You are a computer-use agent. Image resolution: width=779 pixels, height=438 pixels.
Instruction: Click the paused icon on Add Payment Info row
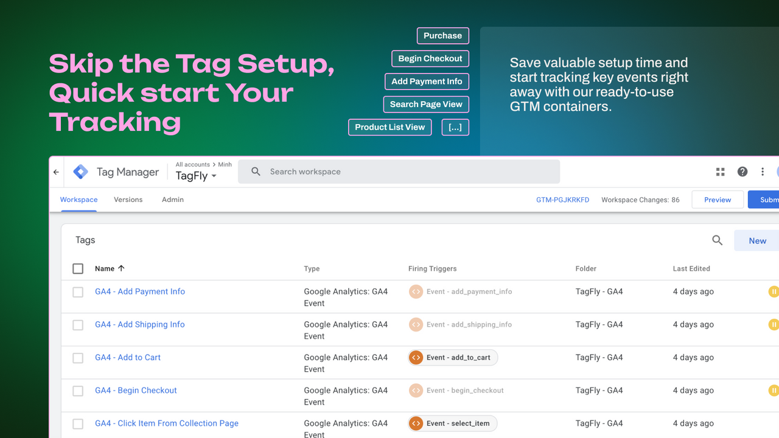(x=774, y=291)
